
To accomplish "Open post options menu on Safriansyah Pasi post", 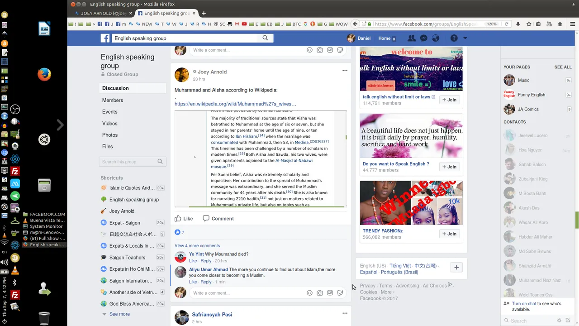I will click(x=345, y=313).
